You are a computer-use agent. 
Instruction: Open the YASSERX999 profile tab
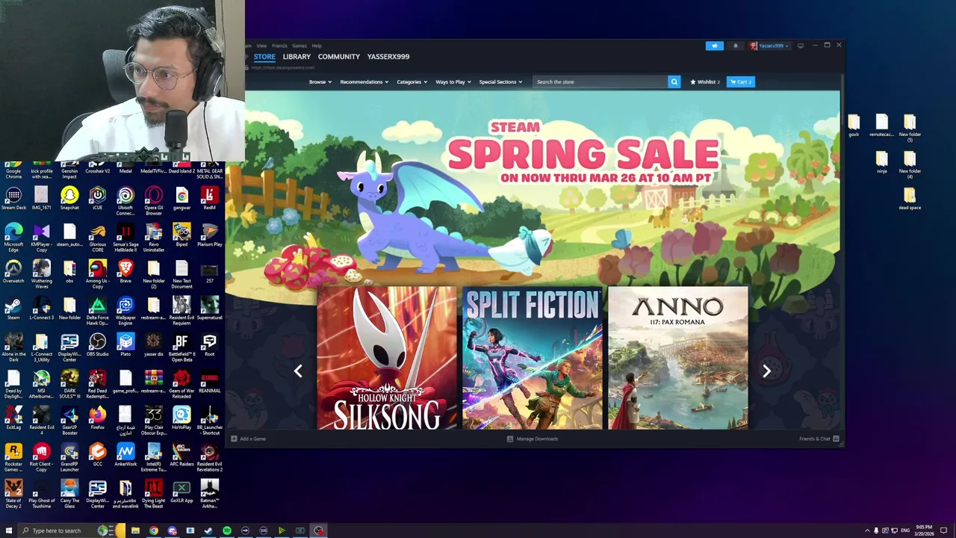(388, 57)
